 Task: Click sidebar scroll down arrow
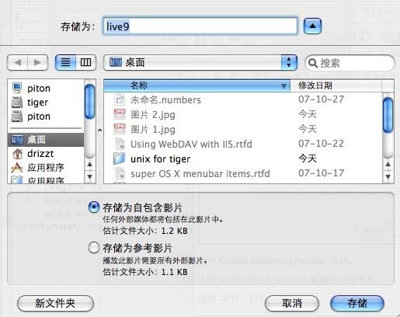pos(90,176)
